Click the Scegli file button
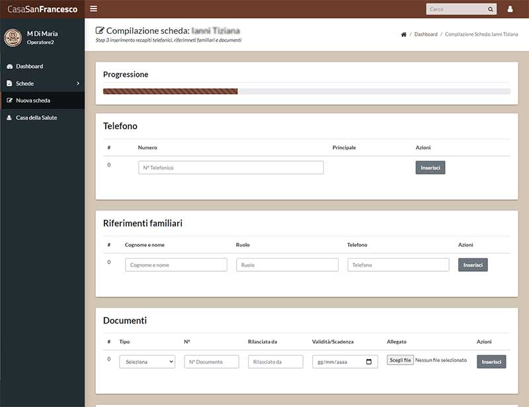Image resolution: width=529 pixels, height=407 pixels. coord(400,360)
